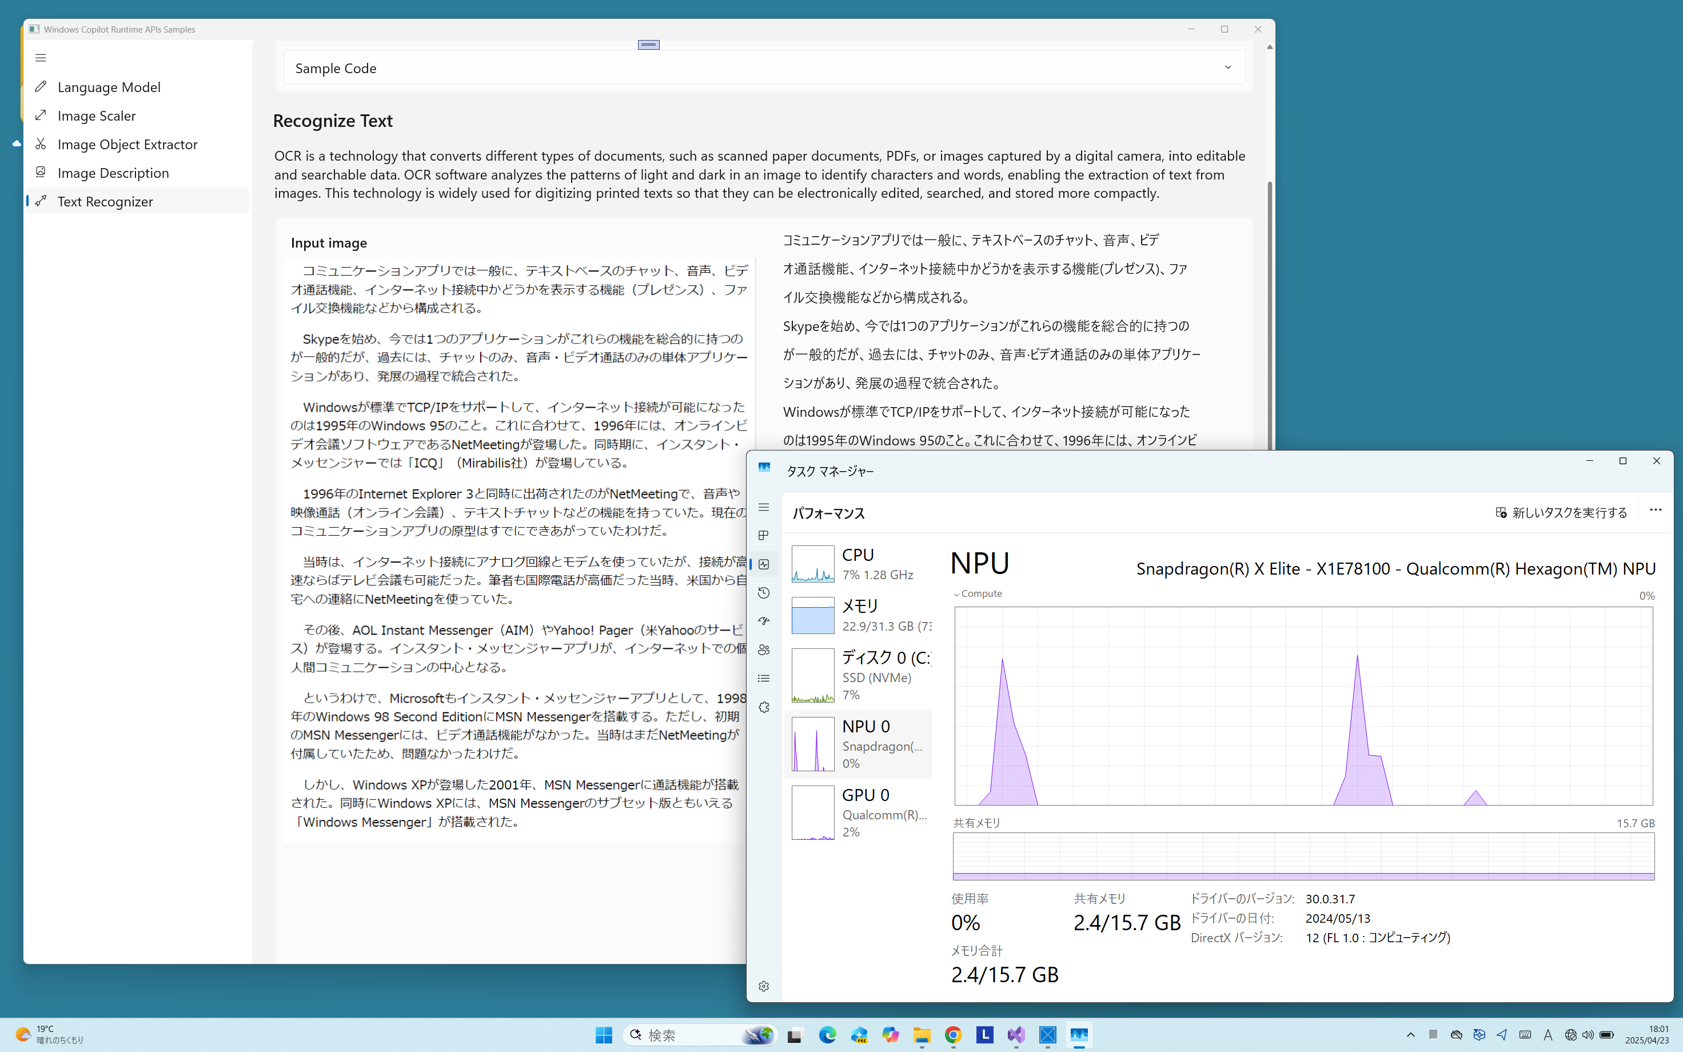This screenshot has height=1052, width=1683.
Task: Open Task Manager settings gear
Action: 764,986
